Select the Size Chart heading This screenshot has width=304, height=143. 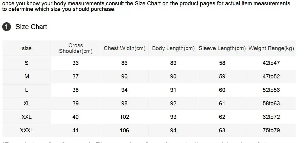[31, 27]
